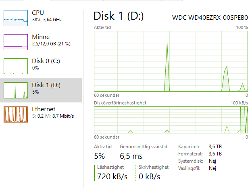Click the Aktiv tid 5% statistic
Screen dimensions: 252x190
100,156
